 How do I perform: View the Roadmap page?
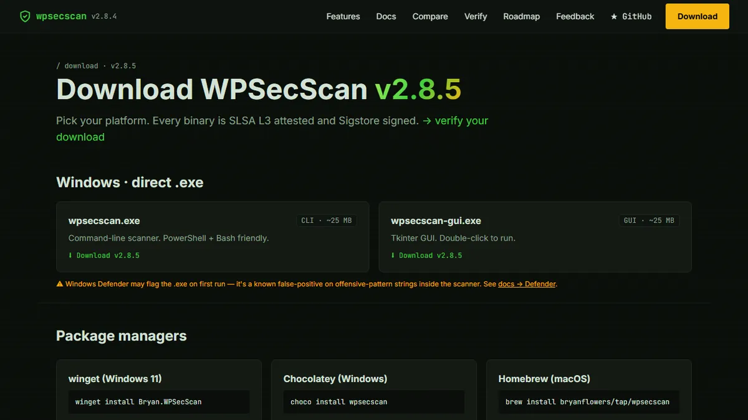tap(522, 16)
